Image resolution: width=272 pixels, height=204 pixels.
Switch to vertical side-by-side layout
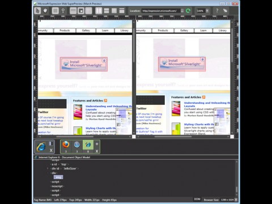pos(99,11)
